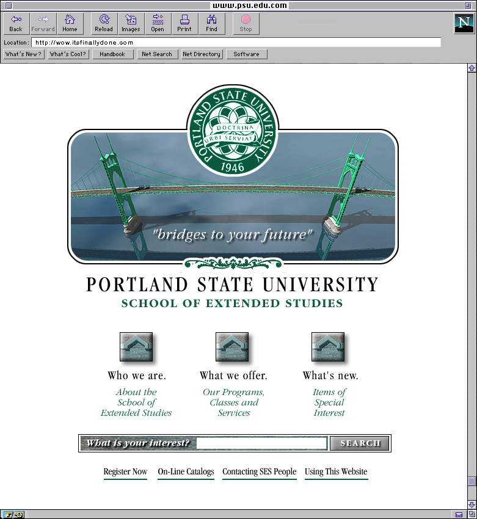Open the Register Now link
This screenshot has width=477, height=519.
click(125, 472)
